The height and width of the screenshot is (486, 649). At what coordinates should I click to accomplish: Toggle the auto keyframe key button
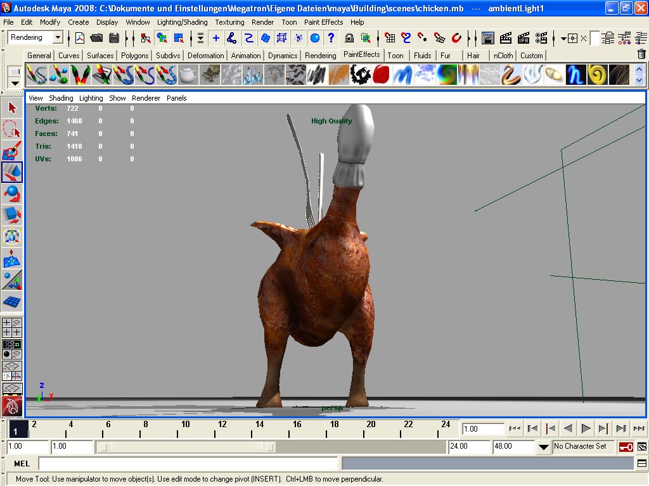click(626, 447)
